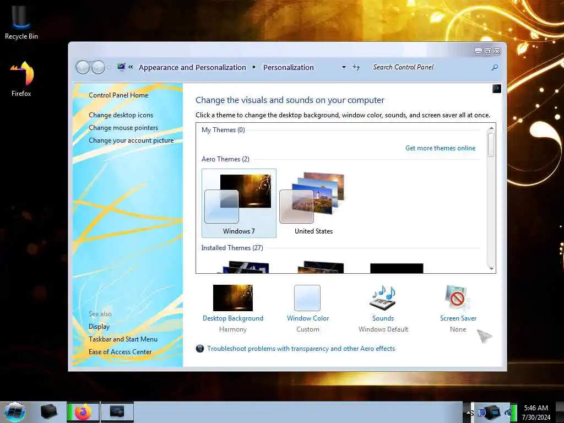Close the Personalization window
Viewport: 564px width, 423px height.
[x=497, y=51]
